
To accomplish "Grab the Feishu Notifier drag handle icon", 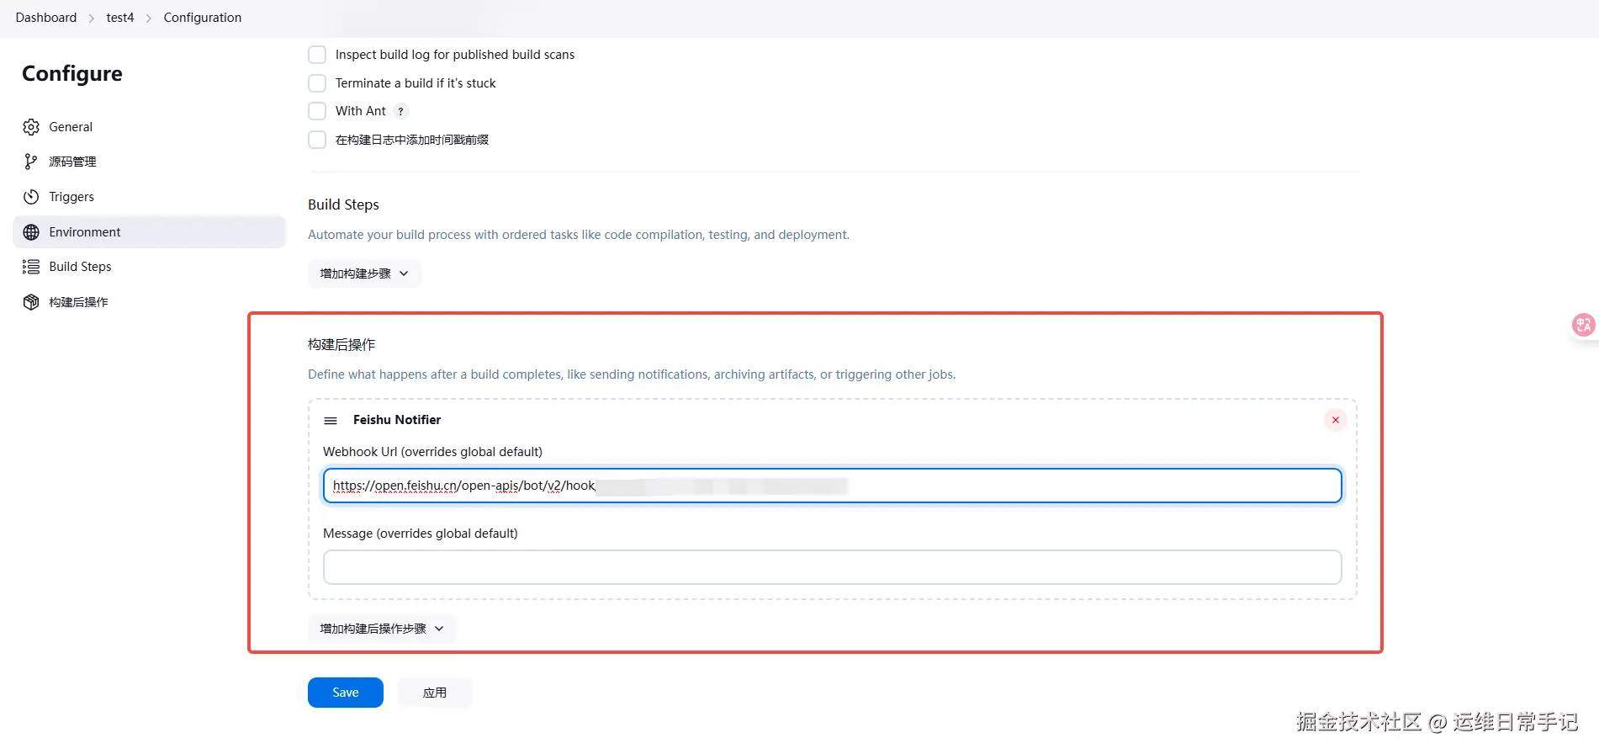I will click(331, 420).
